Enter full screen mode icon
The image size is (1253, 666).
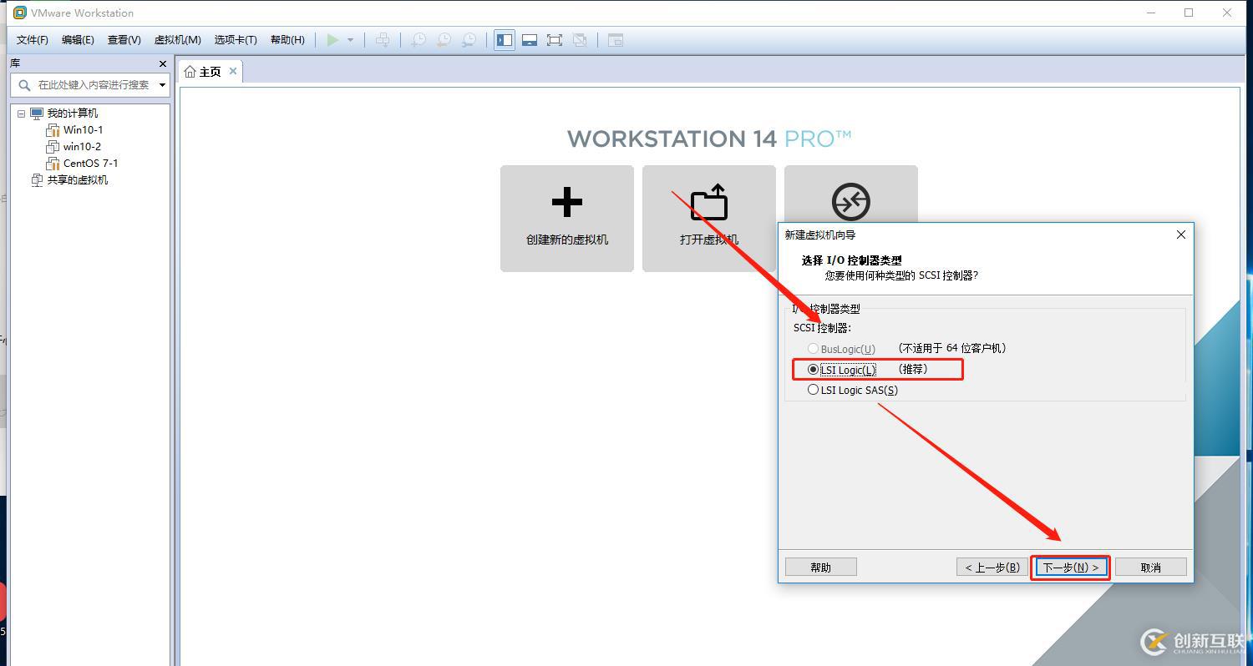tap(555, 40)
